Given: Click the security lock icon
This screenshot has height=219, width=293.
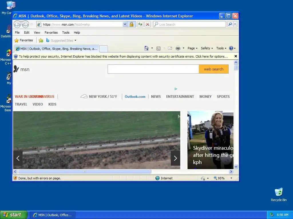Looking at the screenshot, I should (132, 25).
